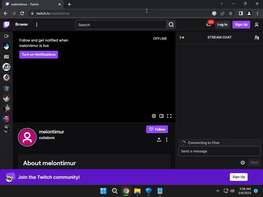Open the user profile menu icon

click(257, 25)
